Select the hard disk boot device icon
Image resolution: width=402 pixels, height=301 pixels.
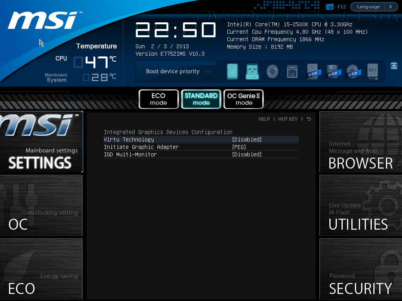tap(232, 71)
